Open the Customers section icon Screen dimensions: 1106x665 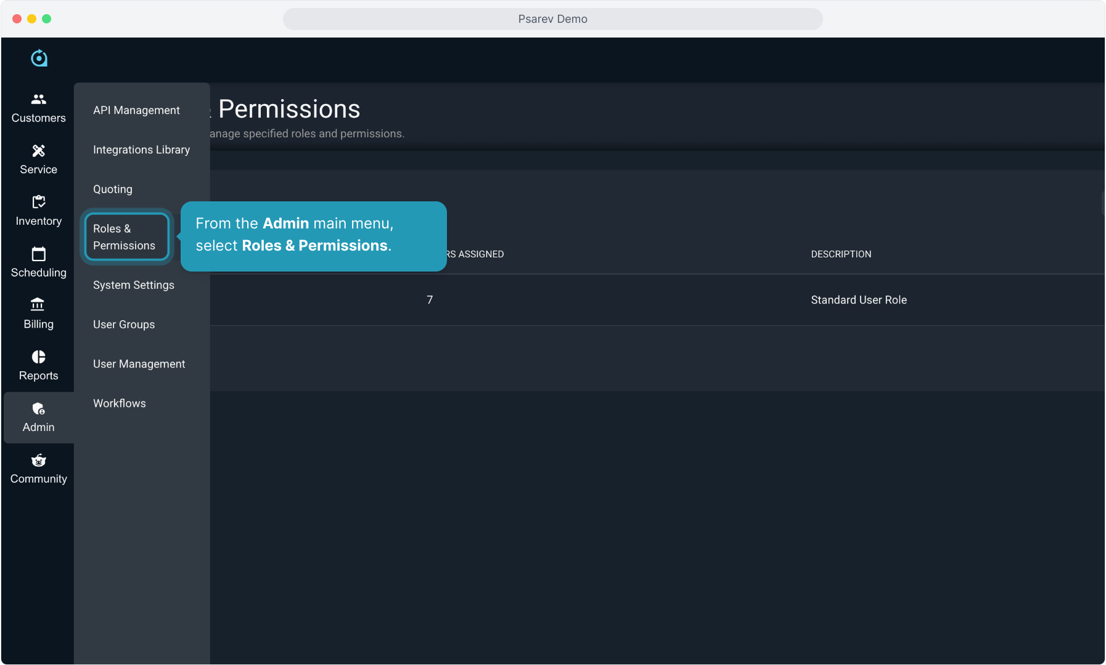[x=38, y=99]
